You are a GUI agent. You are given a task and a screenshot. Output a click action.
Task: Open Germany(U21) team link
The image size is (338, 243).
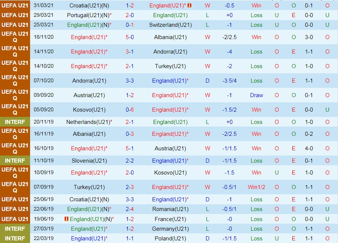(x=170, y=229)
